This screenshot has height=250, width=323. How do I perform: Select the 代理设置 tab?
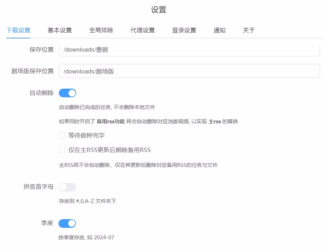click(143, 30)
